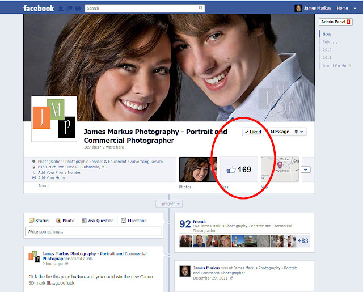Viewport: 363px width, 292px height.
Task: Open the Leaning Tower friend thumbnail
Action: [x=238, y=241]
